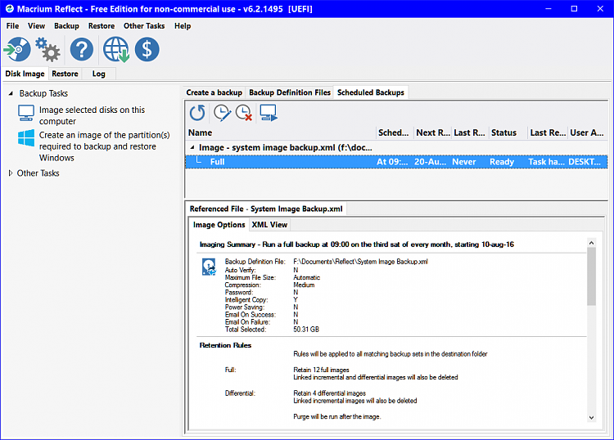Select the Scheduled Backups tab

coord(371,92)
